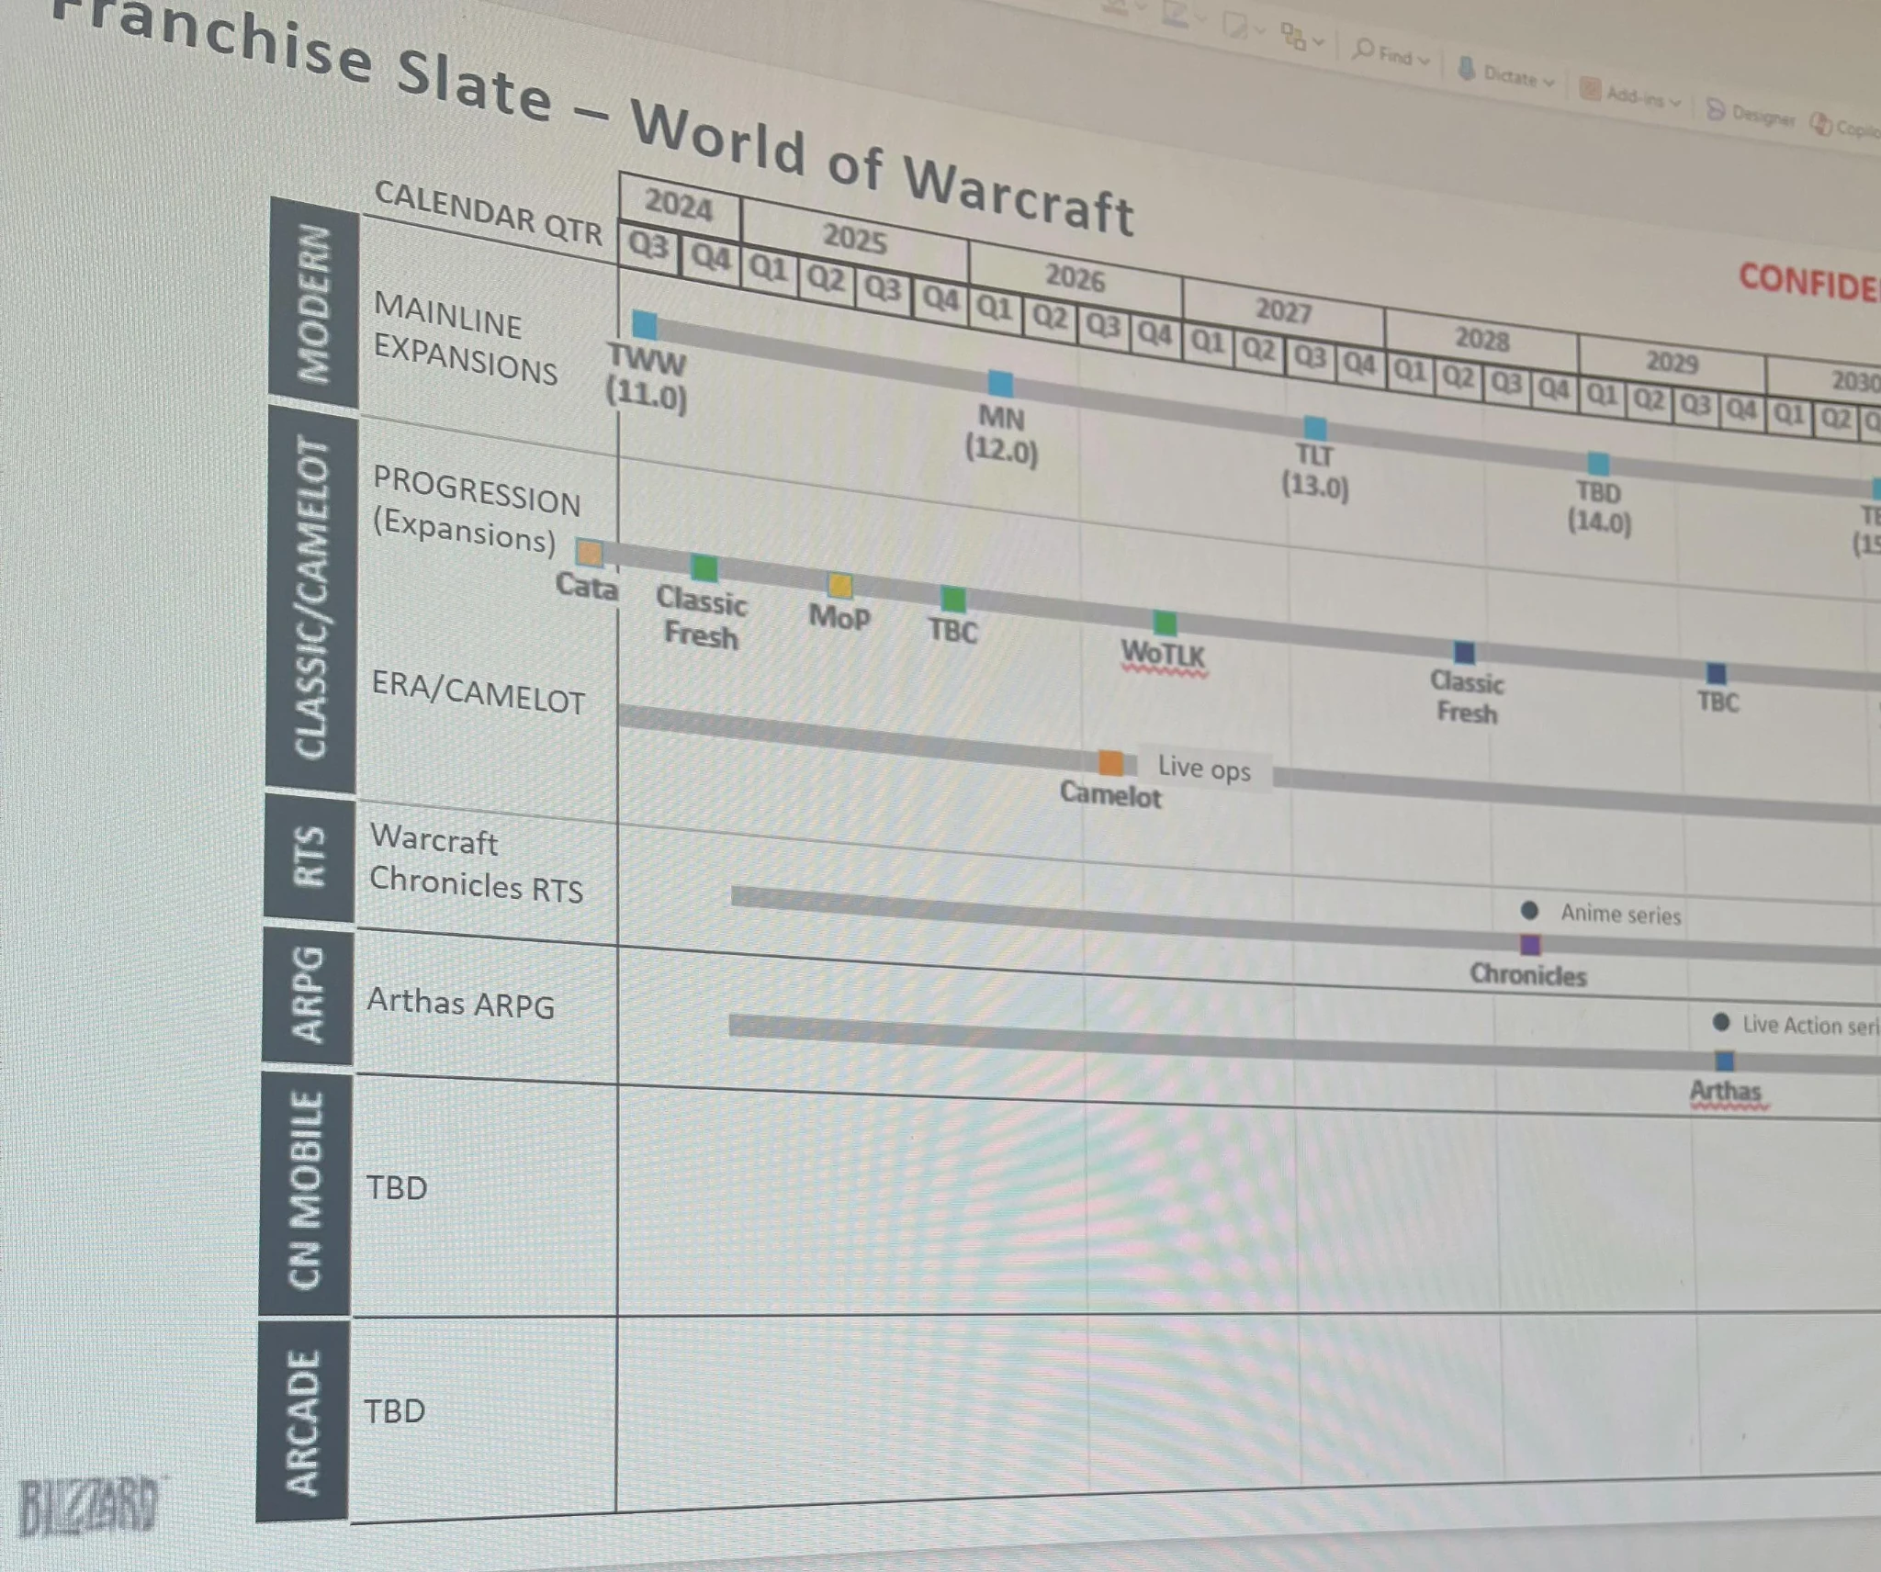Screen dimensions: 1881x1572
Task: Click the TBD text in the CN MOBILE row
Action: 397,1187
